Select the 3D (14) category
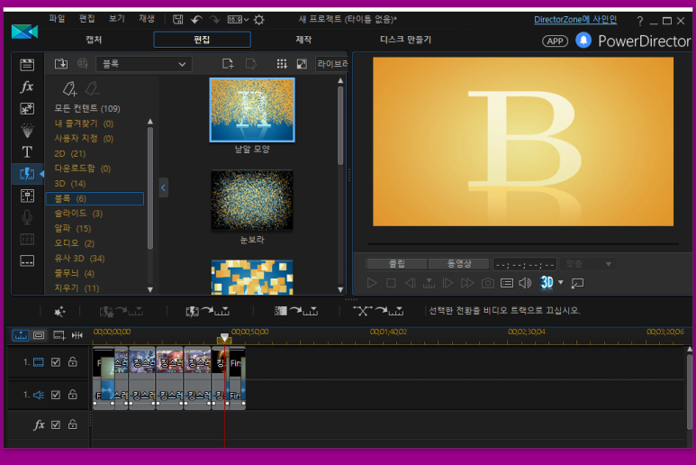The height and width of the screenshot is (465, 696). (x=70, y=184)
